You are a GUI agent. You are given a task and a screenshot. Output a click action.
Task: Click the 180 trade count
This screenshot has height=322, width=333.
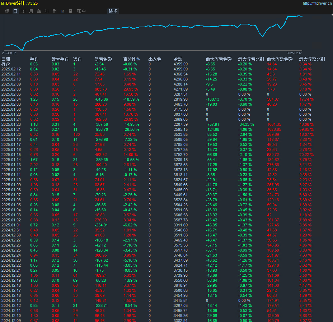tap(76, 135)
